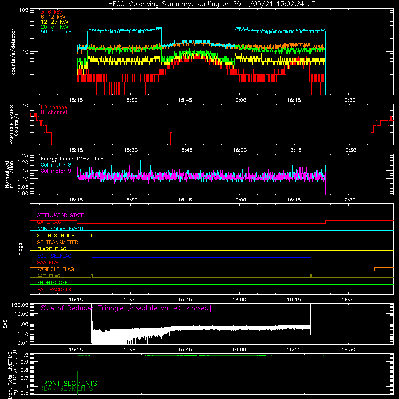Select the 25-50 keV legend label
Image resolution: width=399 pixels, height=399 pixels.
[x=54, y=27]
